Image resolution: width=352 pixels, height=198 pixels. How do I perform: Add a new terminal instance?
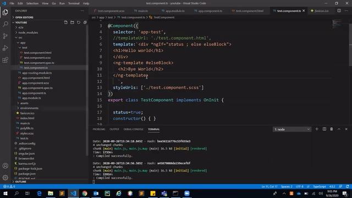coord(317,129)
